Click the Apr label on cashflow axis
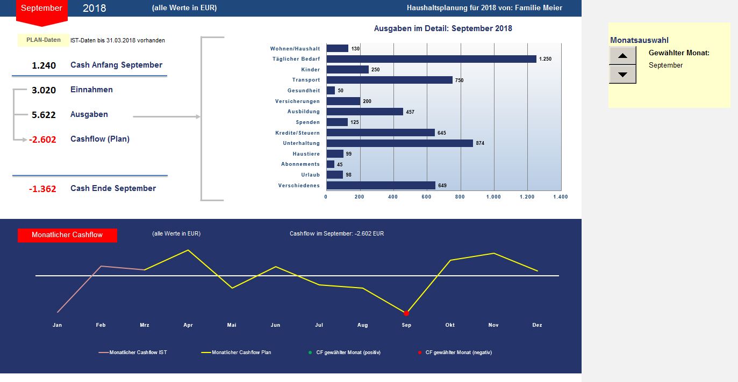 pos(188,325)
